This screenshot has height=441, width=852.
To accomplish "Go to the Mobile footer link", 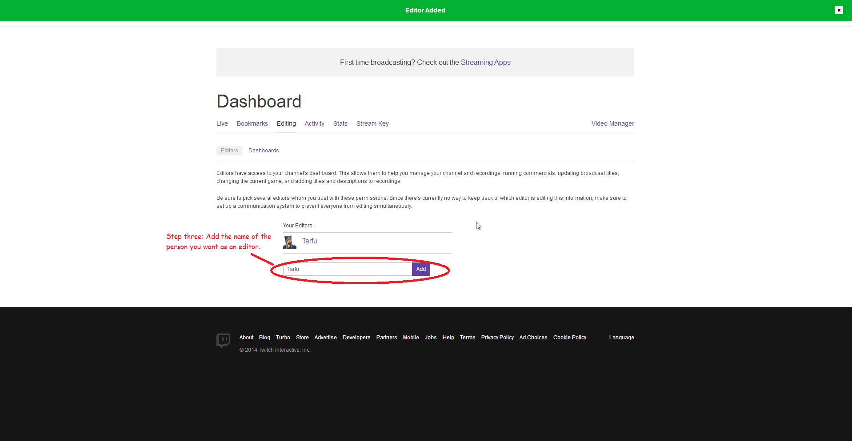I will click(x=411, y=338).
